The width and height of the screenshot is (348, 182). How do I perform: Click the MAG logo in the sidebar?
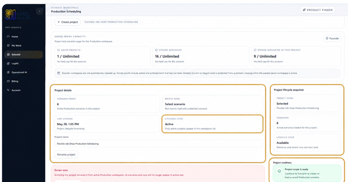point(18,14)
